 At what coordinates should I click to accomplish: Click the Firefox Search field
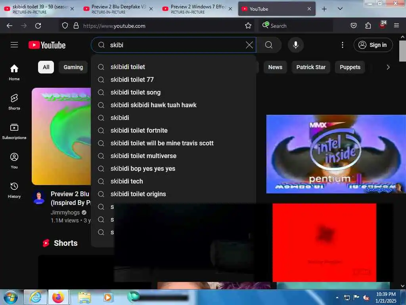295,26
